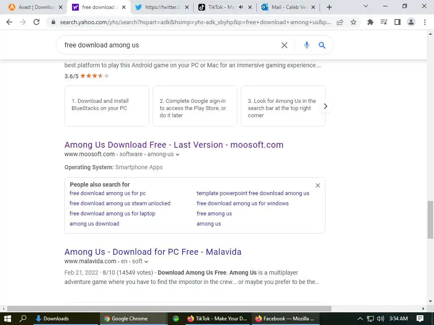Search free download among us for pc
The image size is (434, 325).
coord(108,193)
